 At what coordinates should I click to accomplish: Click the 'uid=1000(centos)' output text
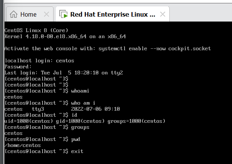point(29,121)
